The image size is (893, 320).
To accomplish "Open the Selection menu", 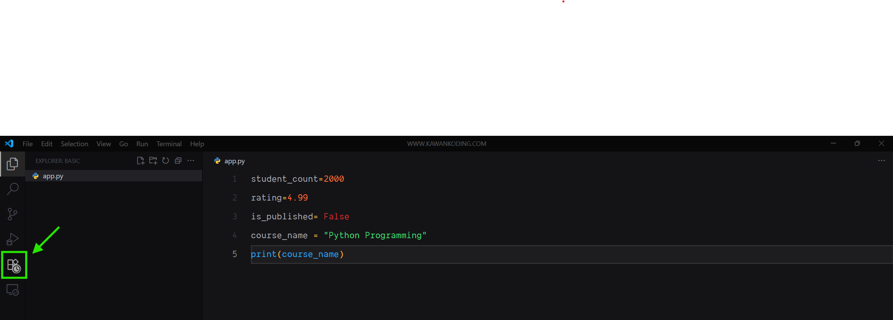I will 74,144.
